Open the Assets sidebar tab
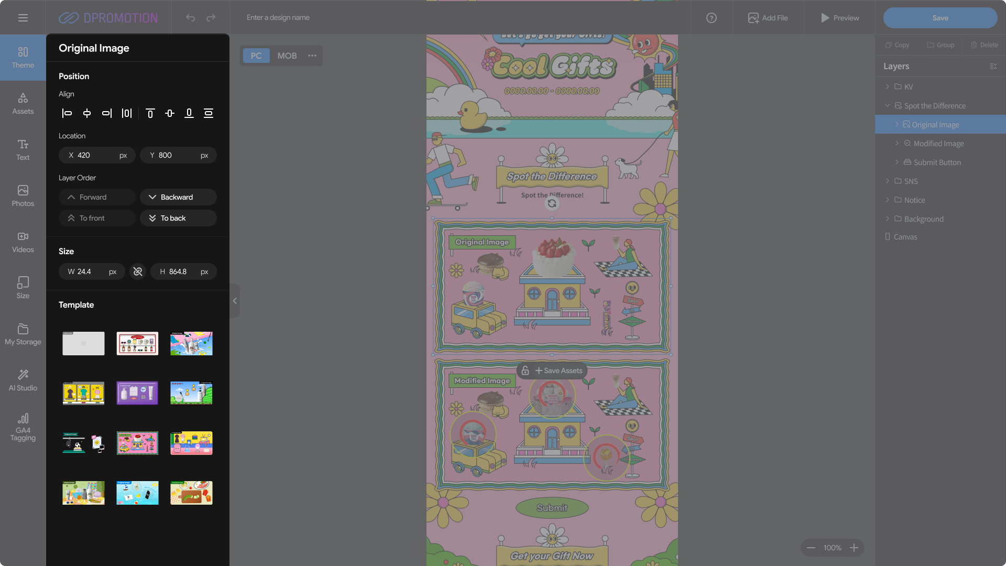Viewport: 1006px width, 566px height. pos(23,103)
